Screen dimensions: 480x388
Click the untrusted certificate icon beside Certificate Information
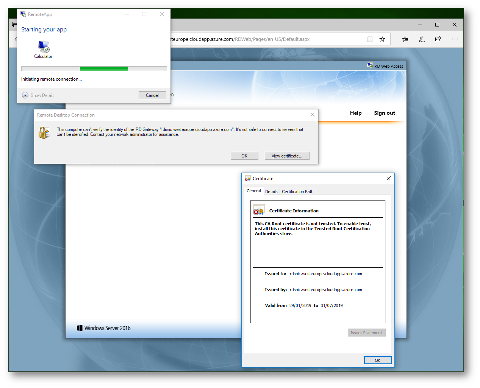click(259, 210)
